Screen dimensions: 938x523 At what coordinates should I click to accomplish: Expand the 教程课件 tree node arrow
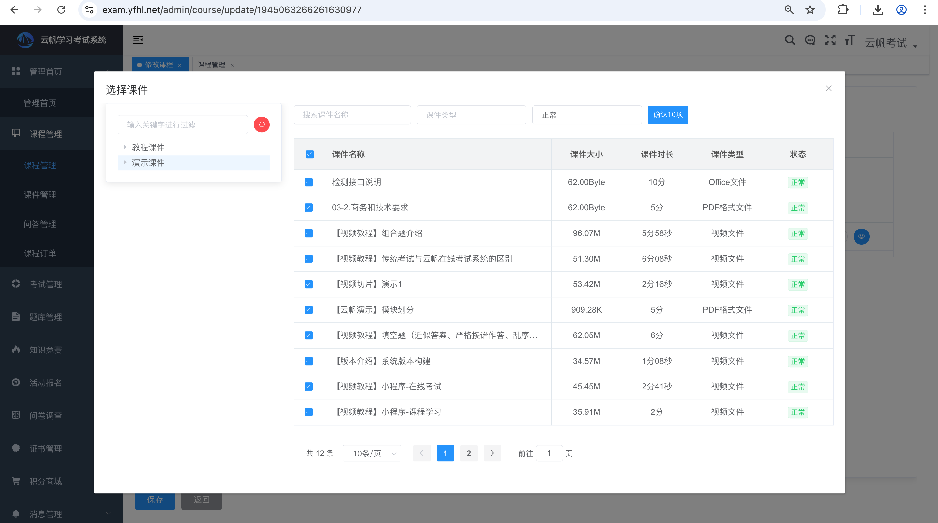tap(125, 147)
